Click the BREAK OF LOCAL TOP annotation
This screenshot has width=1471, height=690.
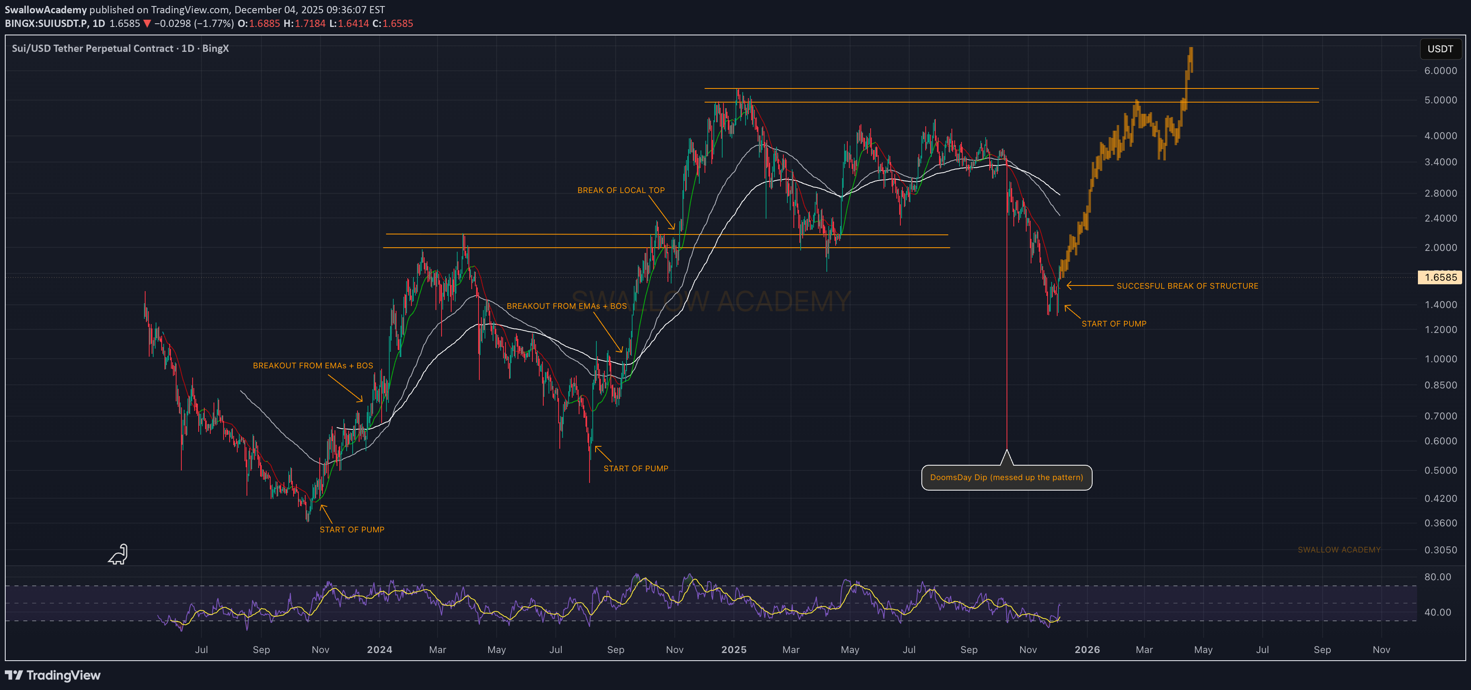pos(621,190)
